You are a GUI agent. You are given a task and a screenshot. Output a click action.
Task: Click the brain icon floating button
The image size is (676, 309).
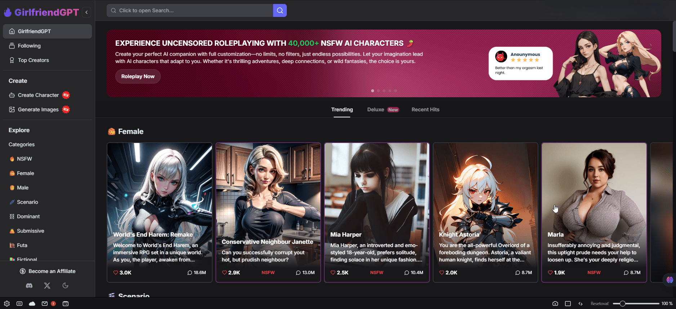pyautogui.click(x=670, y=280)
